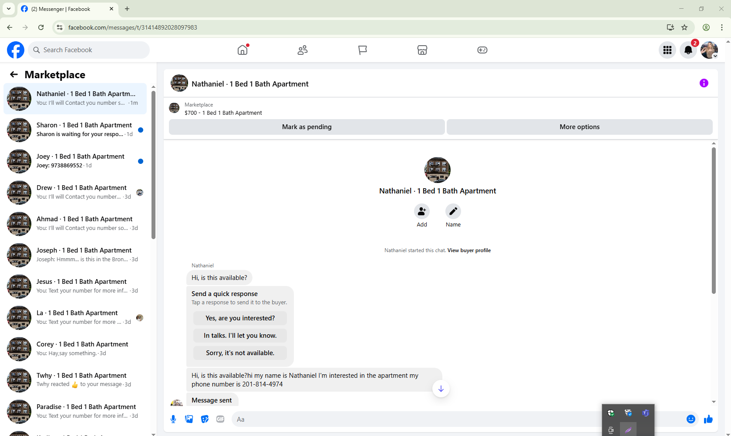731x436 pixels.
Task: Open Chrome three-dot menu
Action: click(722, 27)
